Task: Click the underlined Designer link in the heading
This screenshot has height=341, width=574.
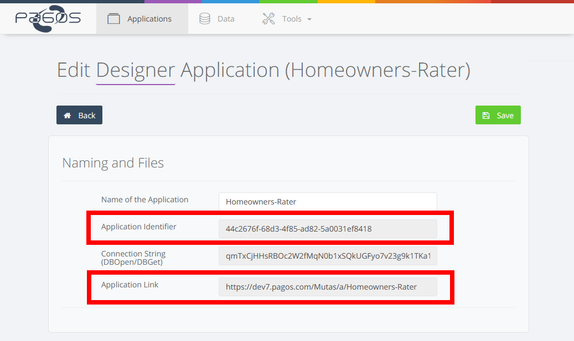Action: pos(135,70)
